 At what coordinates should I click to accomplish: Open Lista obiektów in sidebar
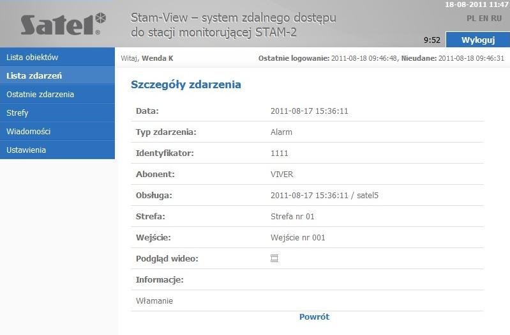57,57
